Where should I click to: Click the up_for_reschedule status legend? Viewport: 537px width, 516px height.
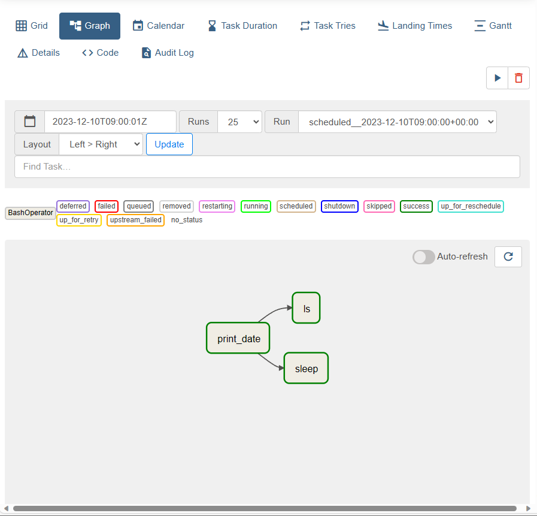(471, 206)
